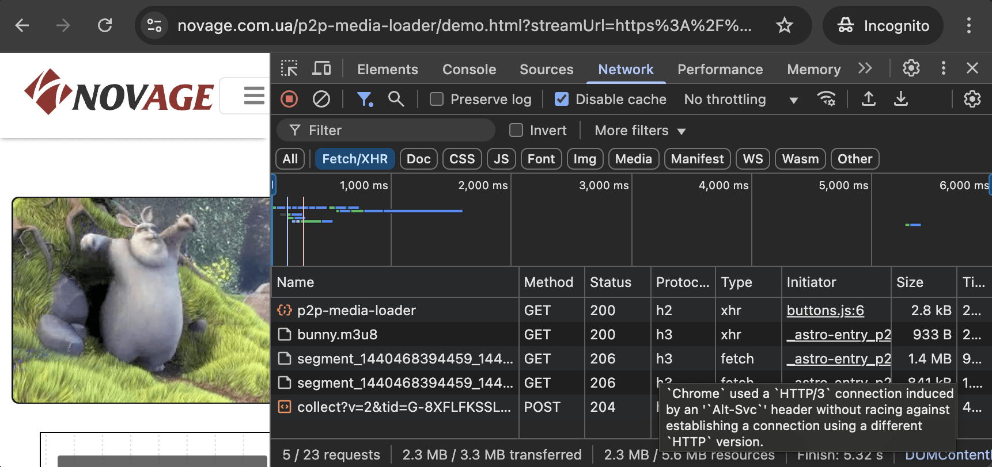Activate the inspect element picker icon
The image size is (992, 467).
click(289, 68)
